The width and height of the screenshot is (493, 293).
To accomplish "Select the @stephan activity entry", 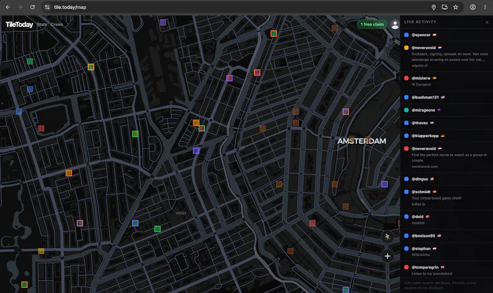I will coord(446,251).
